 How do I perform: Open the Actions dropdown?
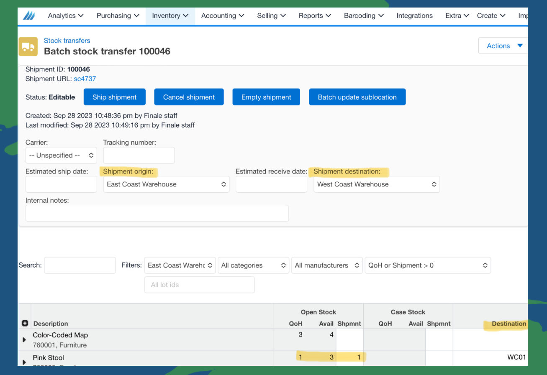tap(503, 46)
